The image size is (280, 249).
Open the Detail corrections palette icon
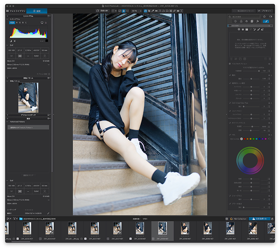tap(247, 21)
